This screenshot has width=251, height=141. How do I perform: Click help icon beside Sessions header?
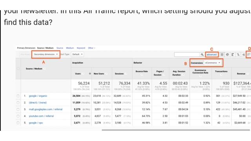coord(126,74)
